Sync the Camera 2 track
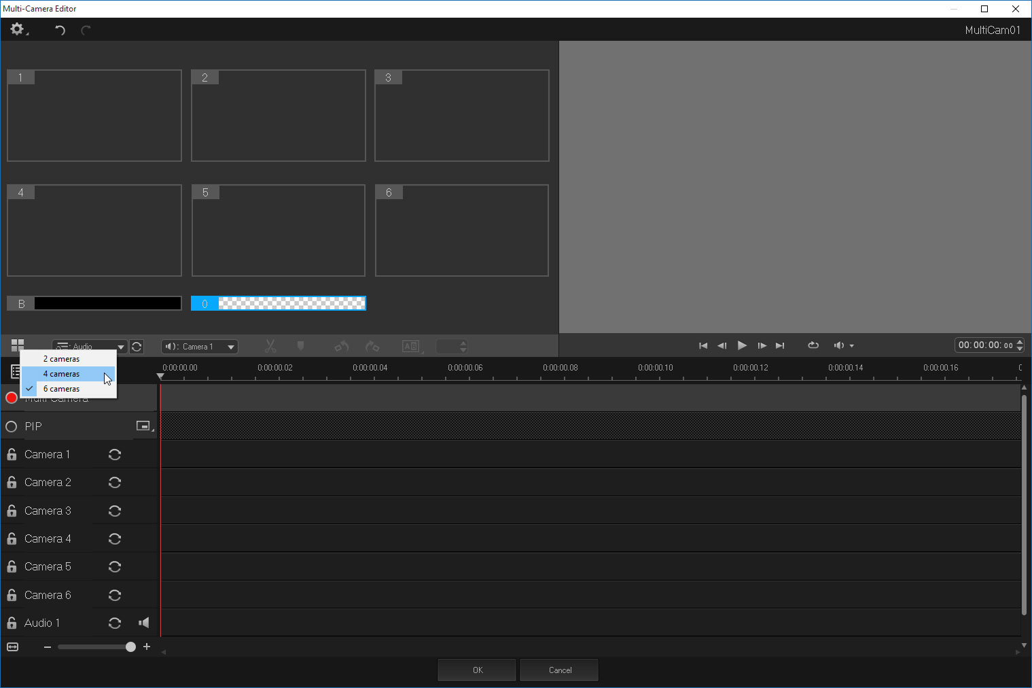This screenshot has width=1032, height=688. [115, 482]
